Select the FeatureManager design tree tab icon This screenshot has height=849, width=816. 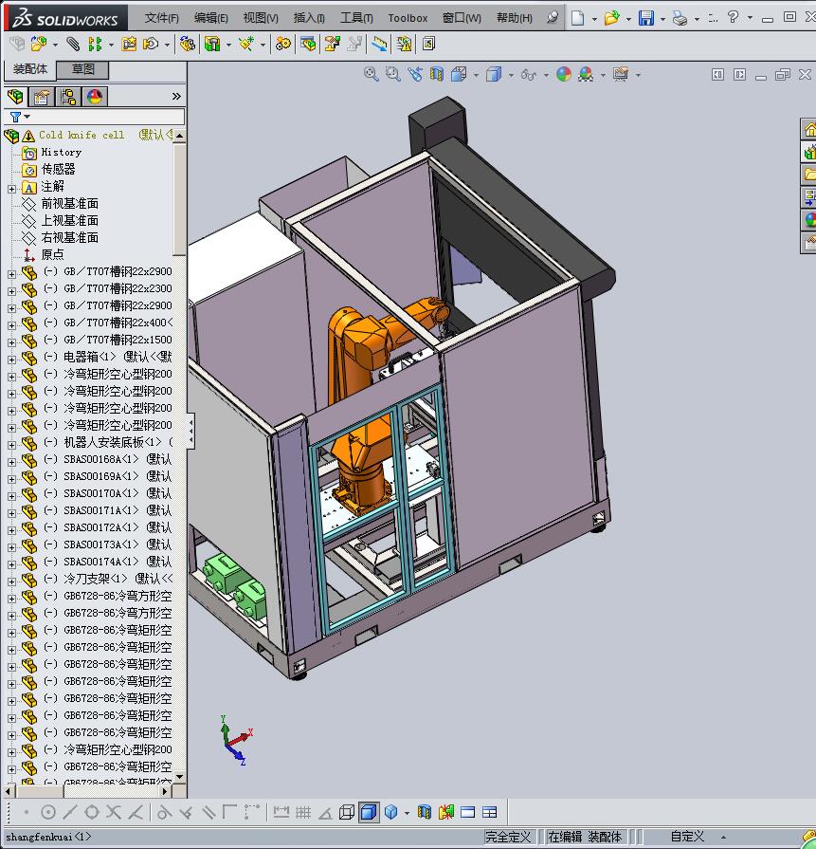coord(15,97)
